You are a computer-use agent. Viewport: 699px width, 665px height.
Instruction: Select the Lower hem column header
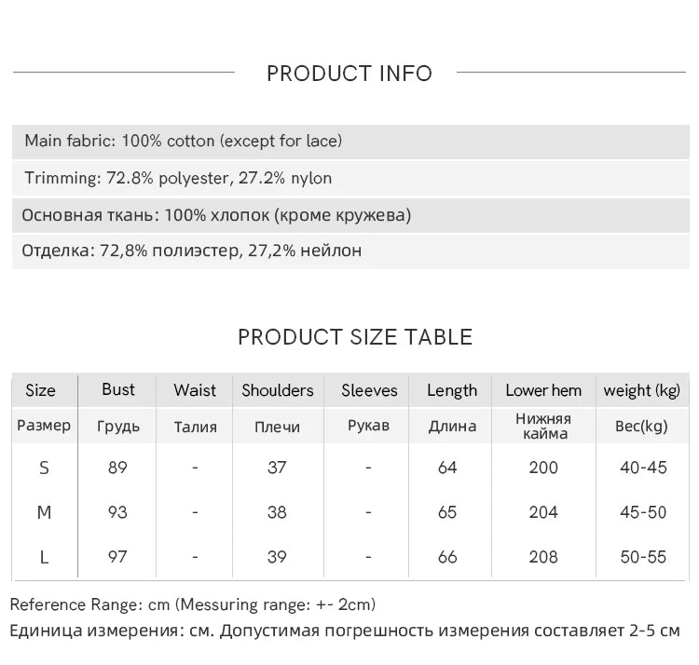pyautogui.click(x=543, y=390)
